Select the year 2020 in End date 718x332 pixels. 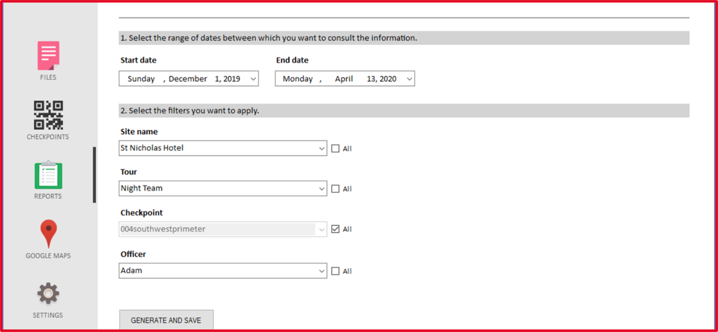[388, 79]
